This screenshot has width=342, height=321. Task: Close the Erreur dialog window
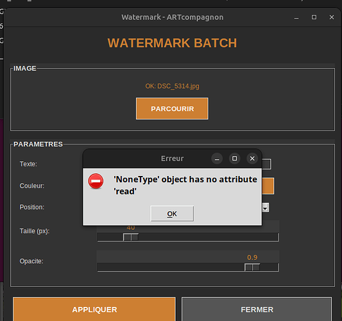tap(252, 159)
